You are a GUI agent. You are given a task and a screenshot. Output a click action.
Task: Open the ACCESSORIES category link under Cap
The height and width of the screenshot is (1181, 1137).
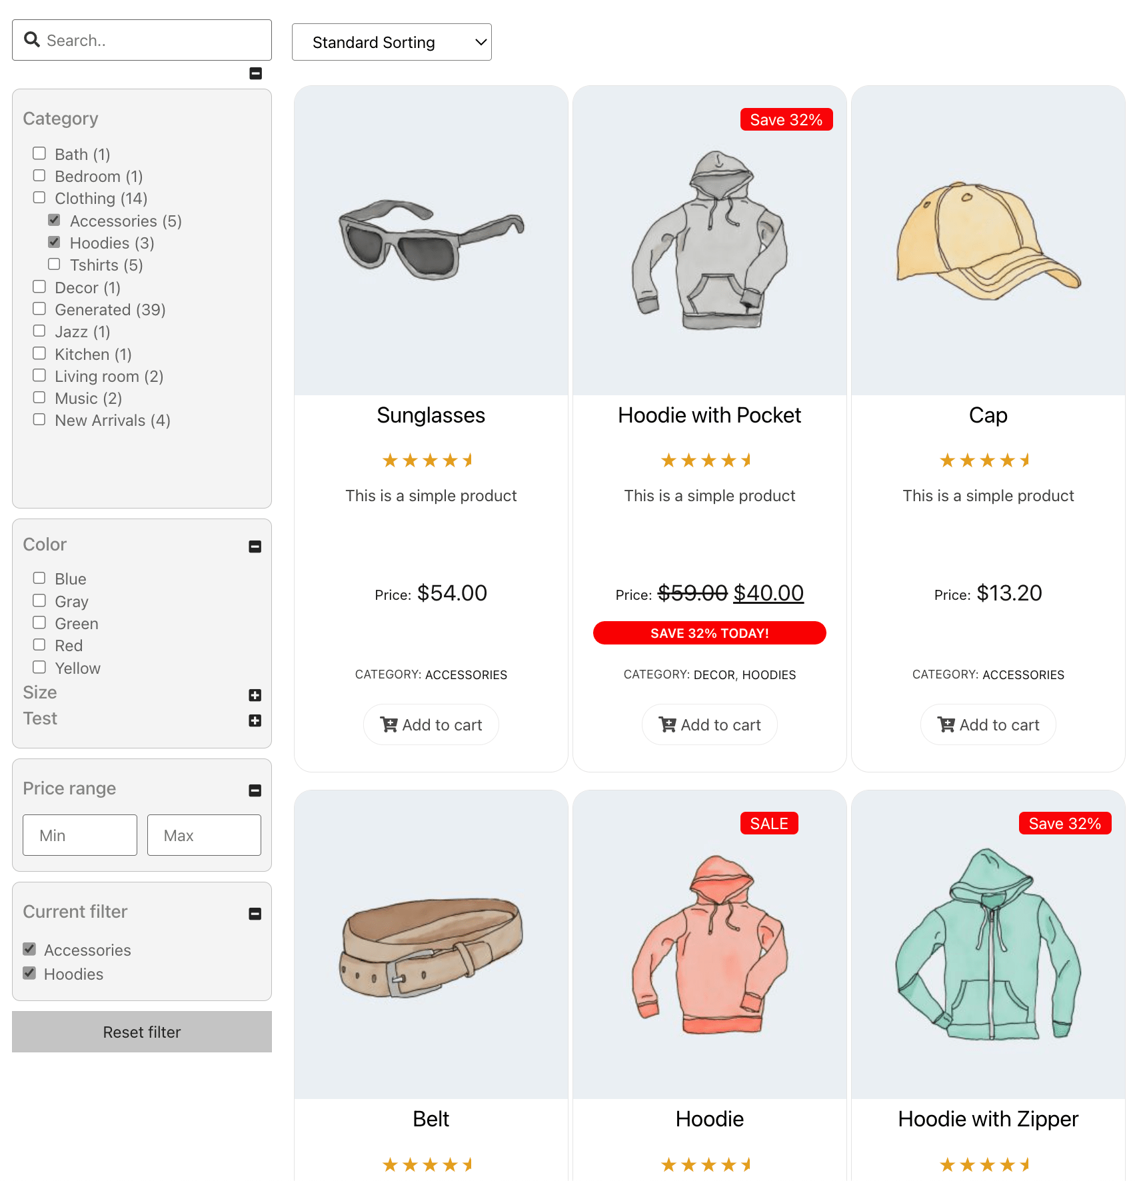(x=1023, y=674)
